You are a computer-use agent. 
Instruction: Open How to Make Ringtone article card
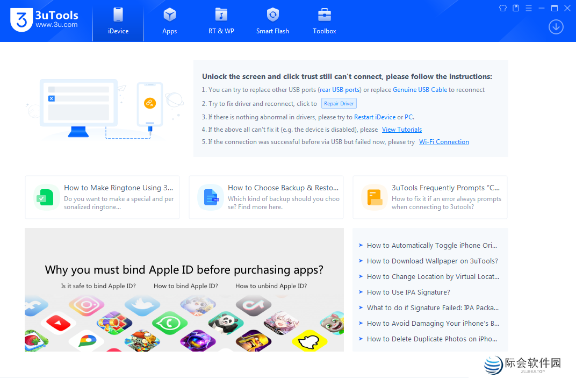[102, 197]
